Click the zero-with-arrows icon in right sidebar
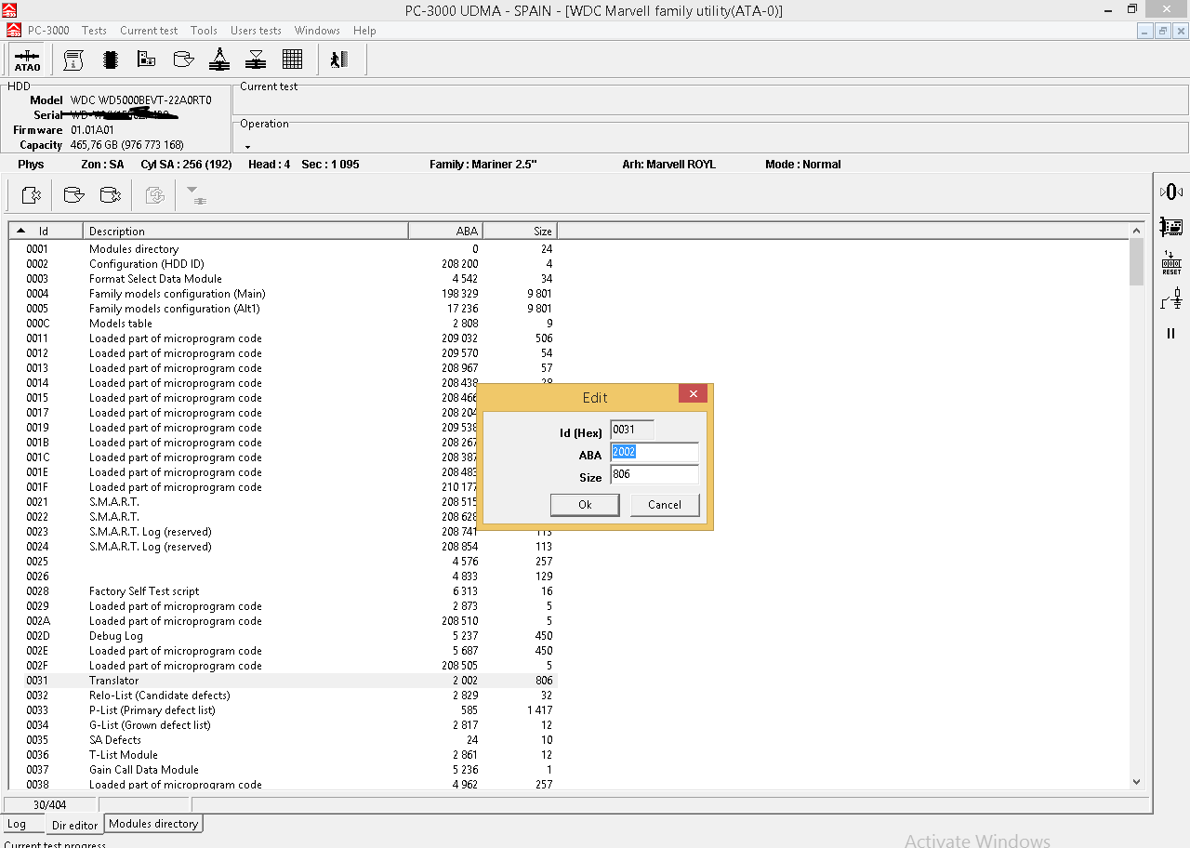Screen dimensions: 1190x848 tap(1171, 192)
